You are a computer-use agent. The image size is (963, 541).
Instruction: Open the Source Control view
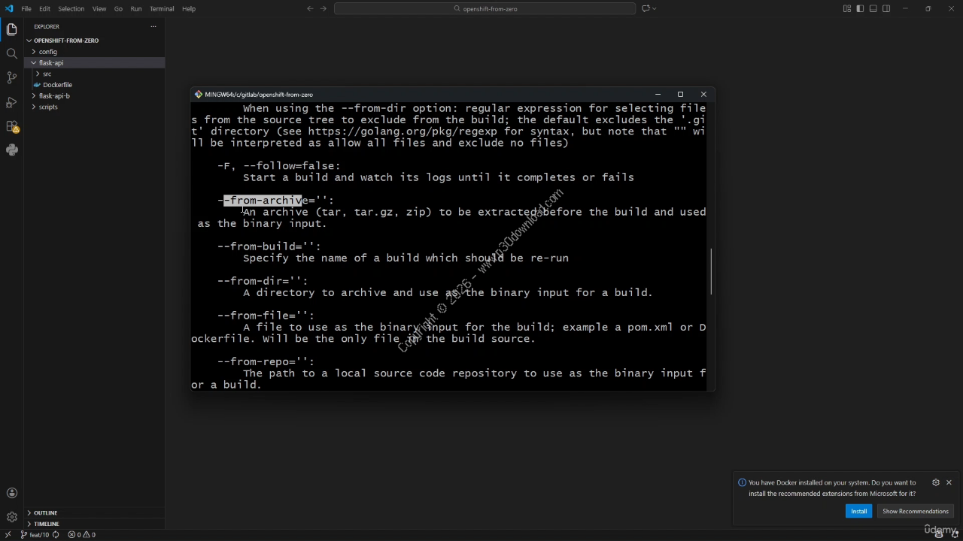point(11,77)
